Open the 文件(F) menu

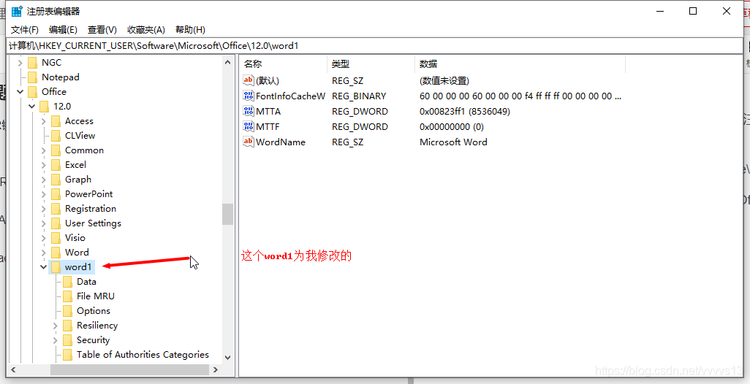tap(24, 30)
